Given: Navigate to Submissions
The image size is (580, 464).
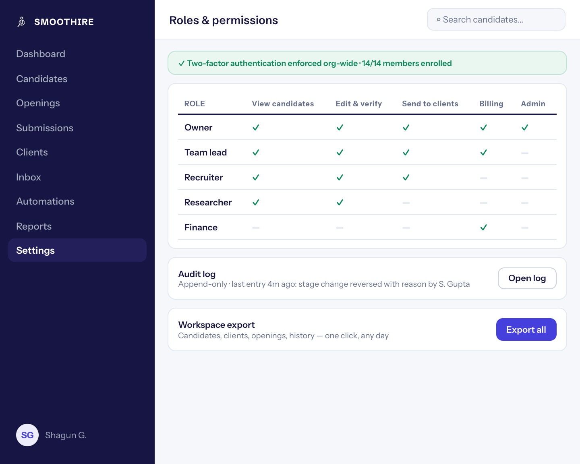Looking at the screenshot, I should click(45, 128).
